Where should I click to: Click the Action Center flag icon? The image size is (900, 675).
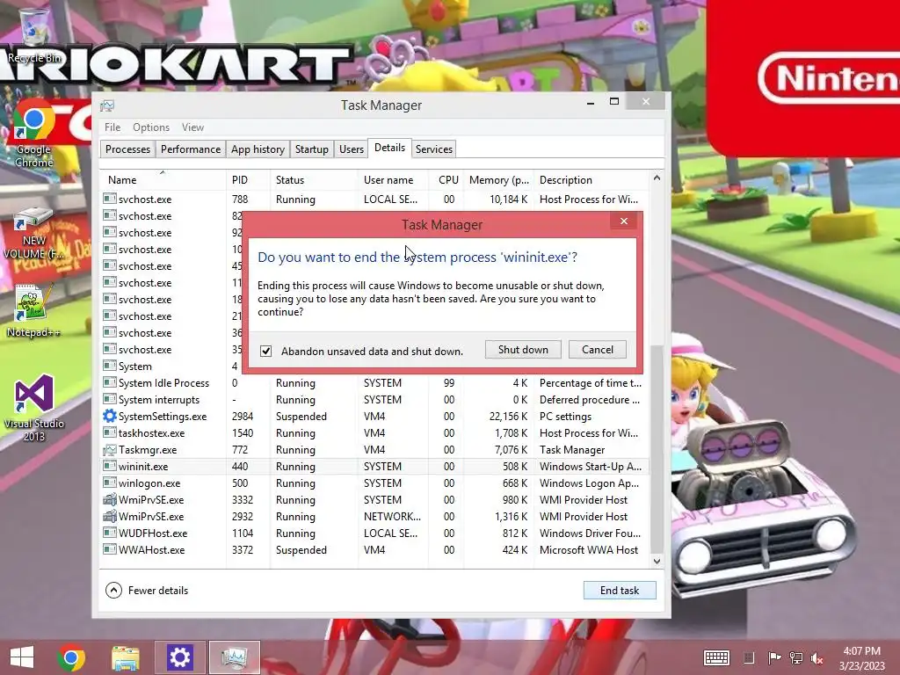click(x=774, y=657)
